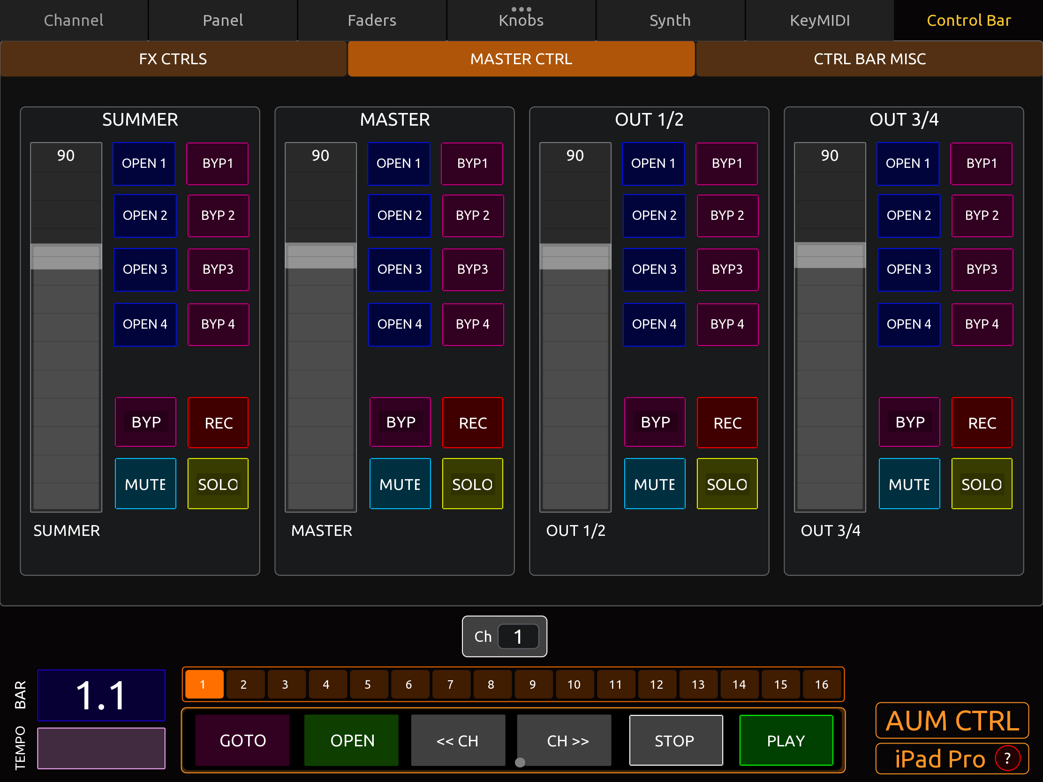Screen dimensions: 1043x782
Task: Select CTRL BAR MISC sub-tab
Action: (869, 59)
